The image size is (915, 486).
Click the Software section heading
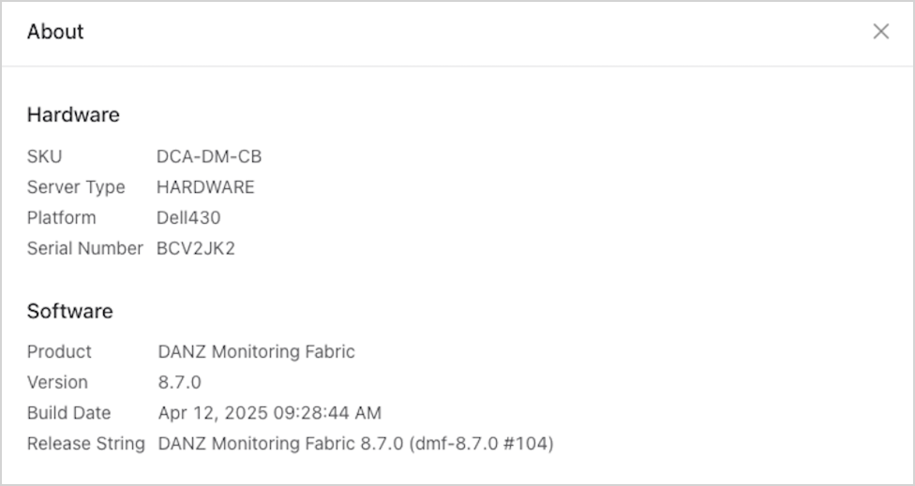click(69, 312)
